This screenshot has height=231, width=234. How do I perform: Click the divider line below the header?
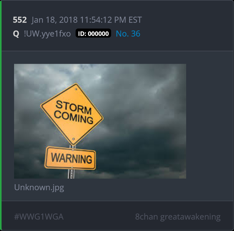point(118,51)
